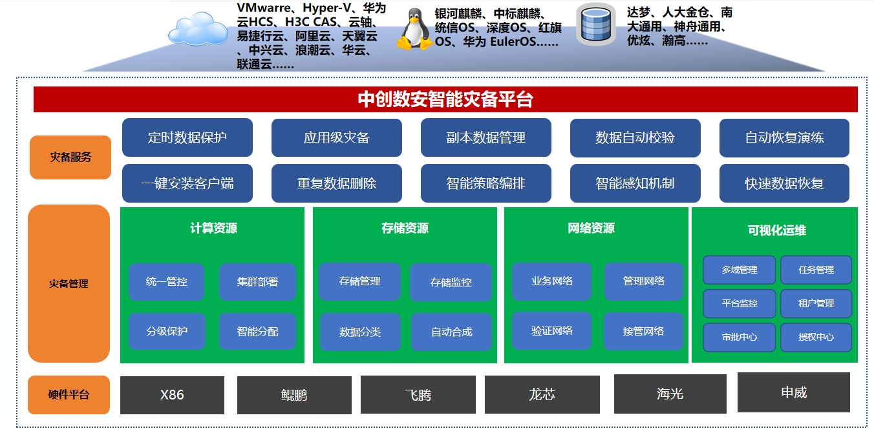Select the 接管网络 item
This screenshot has width=874, height=433.
644,331
